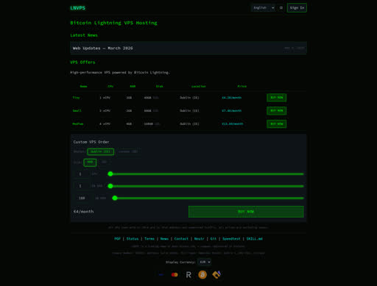This screenshot has width=377, height=286.
Task: Select the Dublin (IE) region option
Action: [100, 151]
